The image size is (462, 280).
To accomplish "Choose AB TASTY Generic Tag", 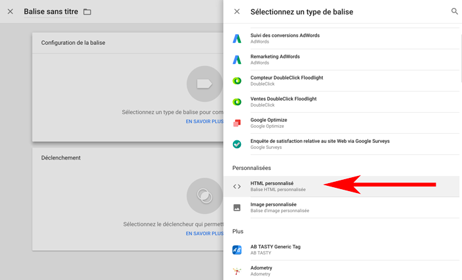I will click(275, 250).
